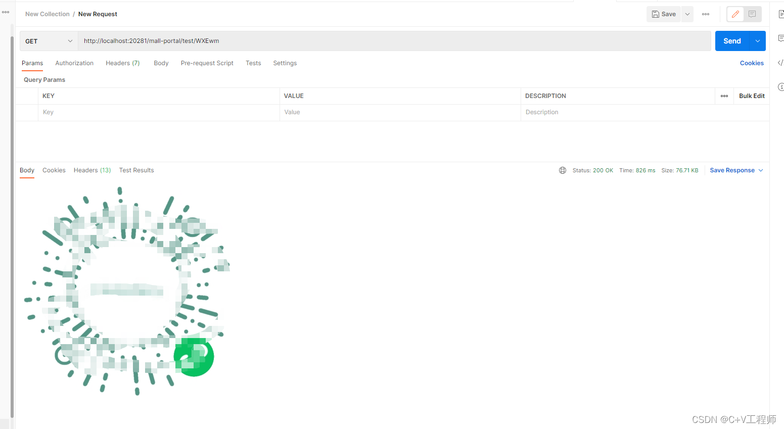Image resolution: width=784 pixels, height=429 pixels.
Task: Open the Settings tab
Action: point(285,63)
